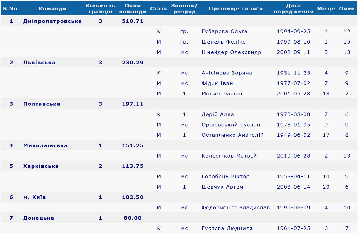Sort table by the Очки column header
The image size is (358, 233).
coord(347,8)
